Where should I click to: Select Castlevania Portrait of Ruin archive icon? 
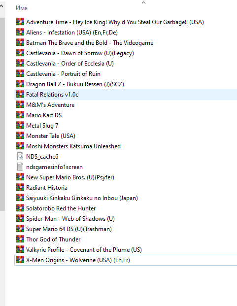[x=20, y=73]
